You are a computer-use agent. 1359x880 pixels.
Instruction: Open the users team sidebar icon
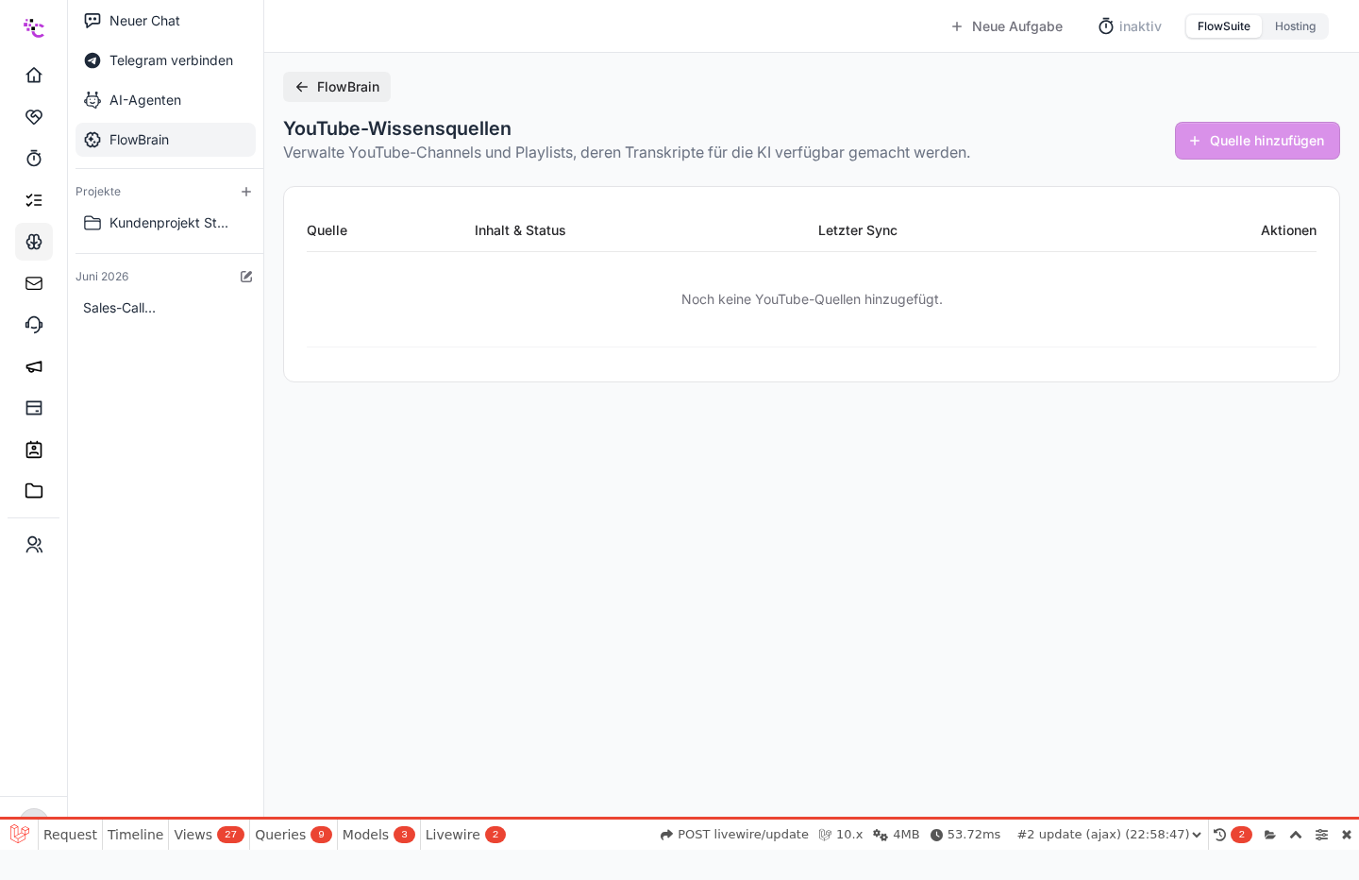34,545
